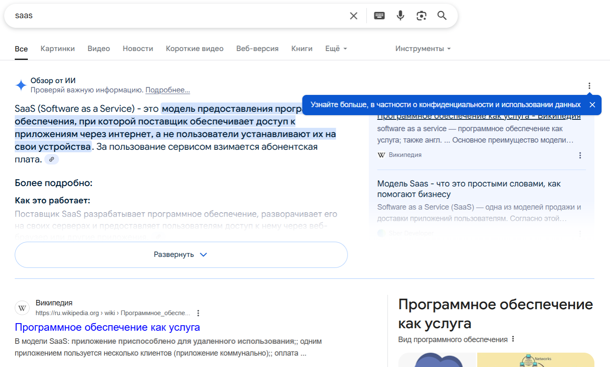The image size is (610, 367).
Task: Click the knowledge panel title 'Программное обеспечение как услуга'
Action: 495,313
